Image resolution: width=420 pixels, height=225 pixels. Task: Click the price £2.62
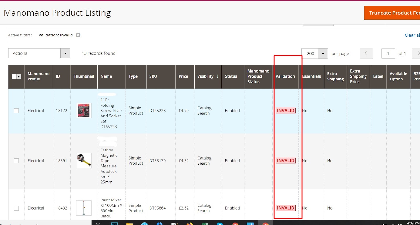(183, 208)
